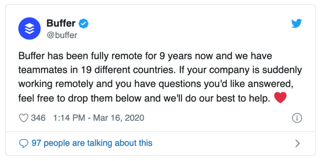321x161 pixels.
Task: Click the speech bubble reply icon
Action: coord(24,144)
